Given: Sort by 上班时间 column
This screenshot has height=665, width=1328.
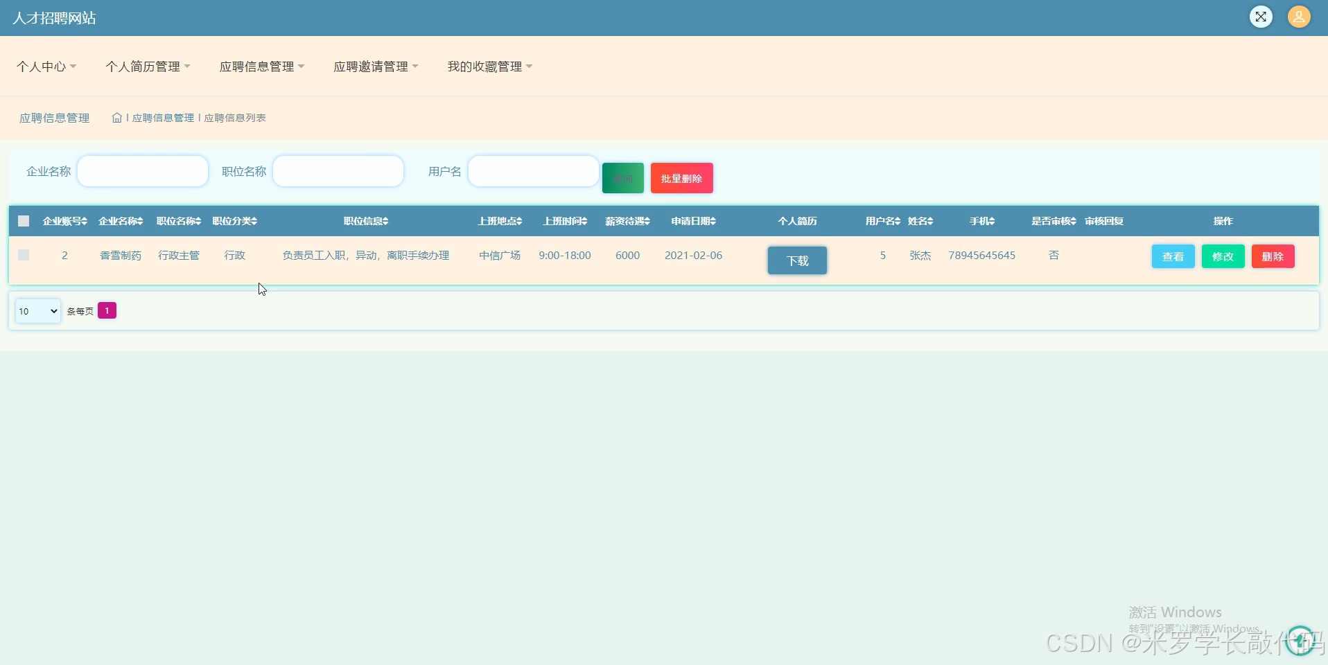Looking at the screenshot, I should click(x=565, y=221).
